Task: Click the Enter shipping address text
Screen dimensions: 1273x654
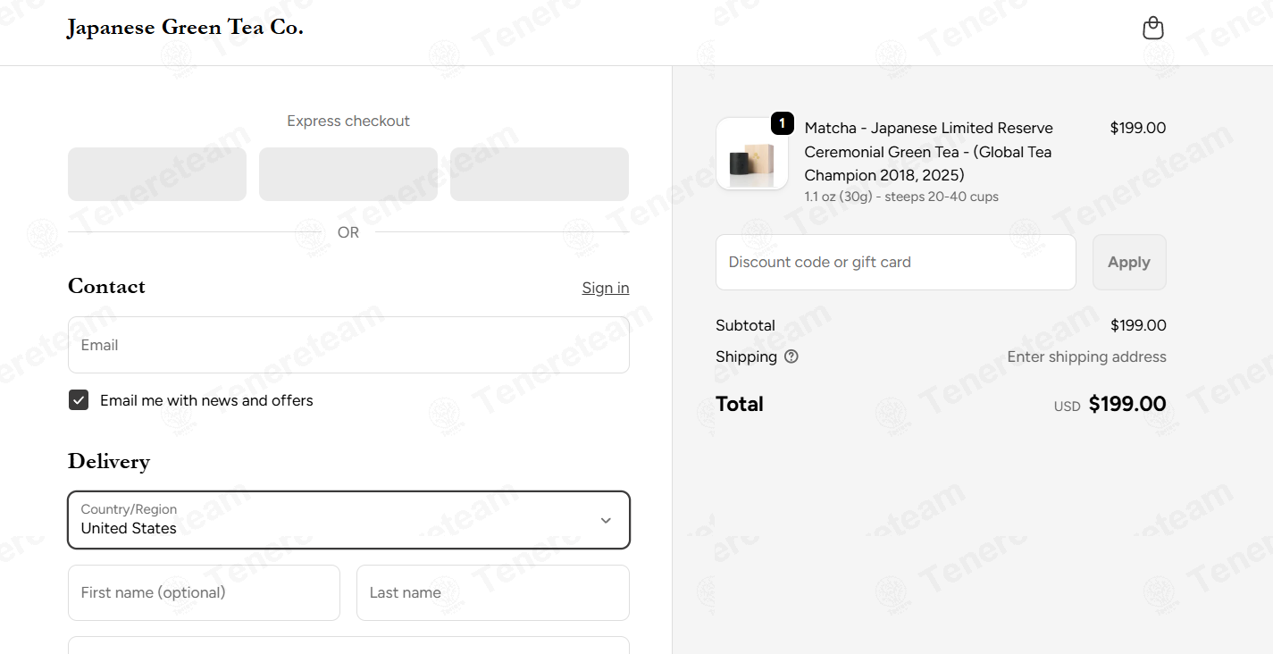Action: (x=1087, y=356)
